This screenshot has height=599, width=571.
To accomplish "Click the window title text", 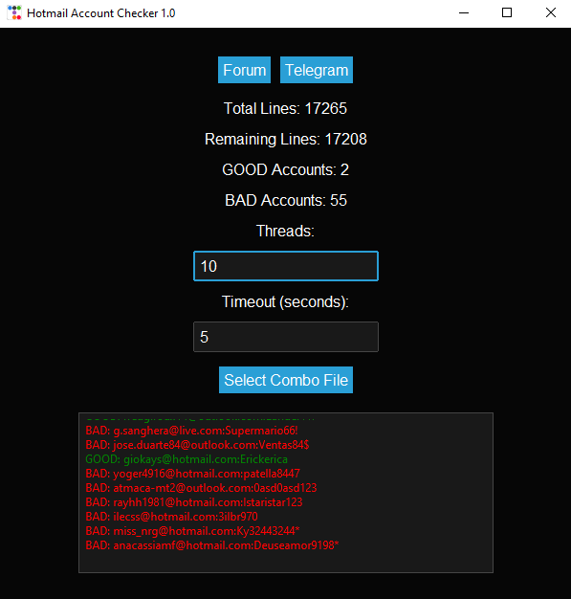I will coord(101,13).
